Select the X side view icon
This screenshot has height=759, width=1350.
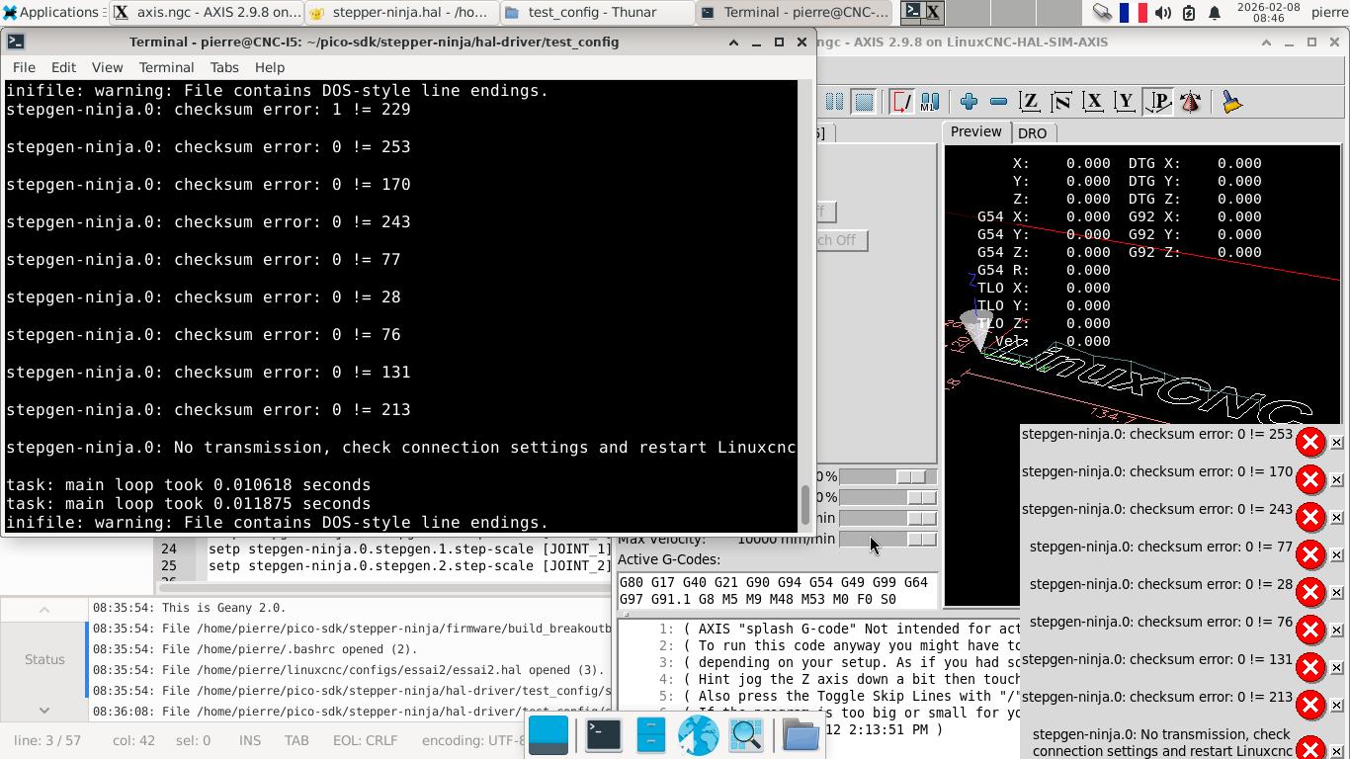tap(1092, 102)
